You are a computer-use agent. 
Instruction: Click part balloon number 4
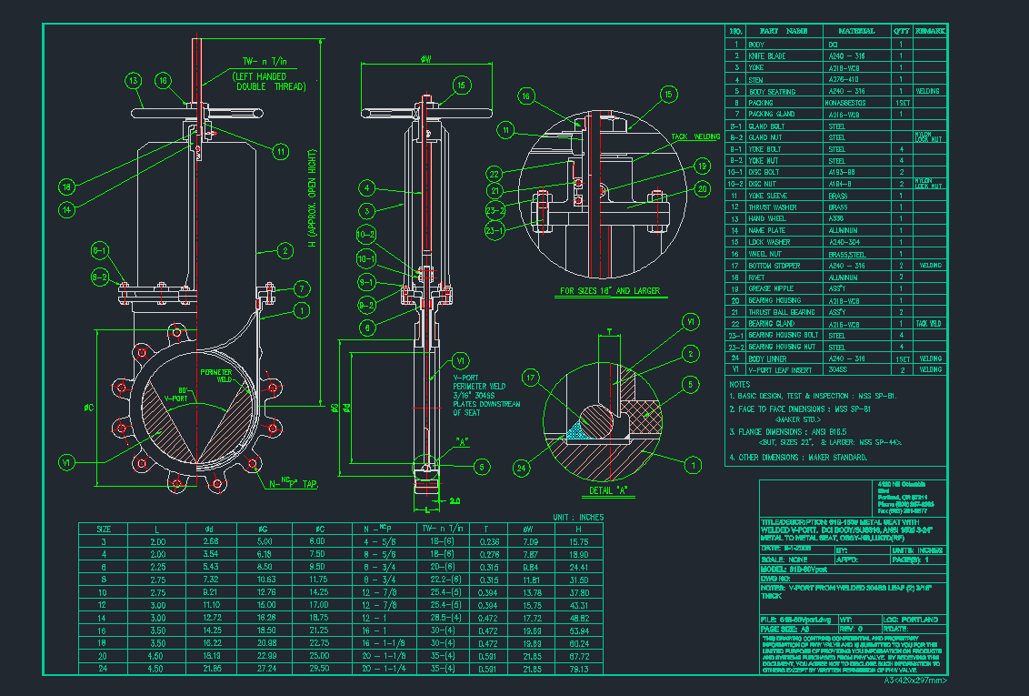(366, 188)
